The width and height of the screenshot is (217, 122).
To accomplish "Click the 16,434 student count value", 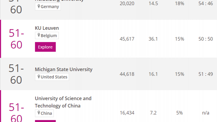I will coord(127,113).
